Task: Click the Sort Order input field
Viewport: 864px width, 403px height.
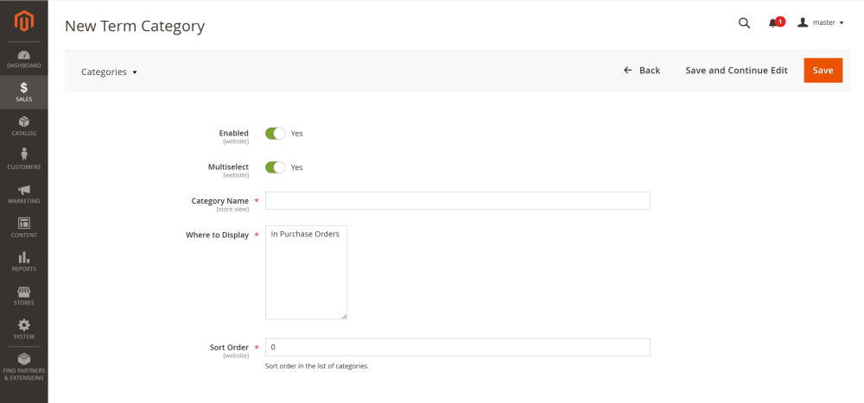Action: [457, 348]
